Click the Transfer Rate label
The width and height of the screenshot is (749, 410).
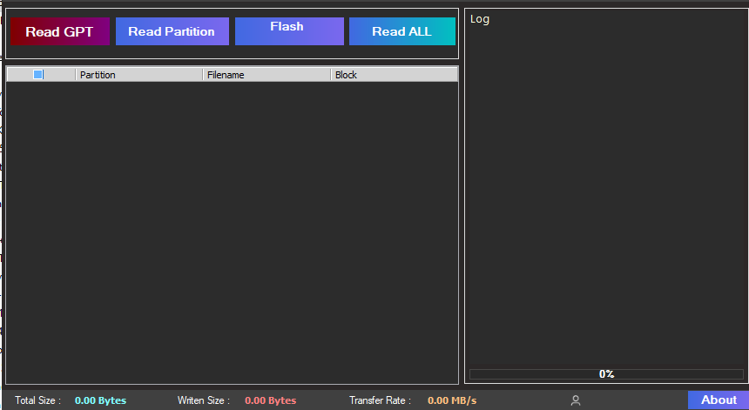(x=380, y=400)
